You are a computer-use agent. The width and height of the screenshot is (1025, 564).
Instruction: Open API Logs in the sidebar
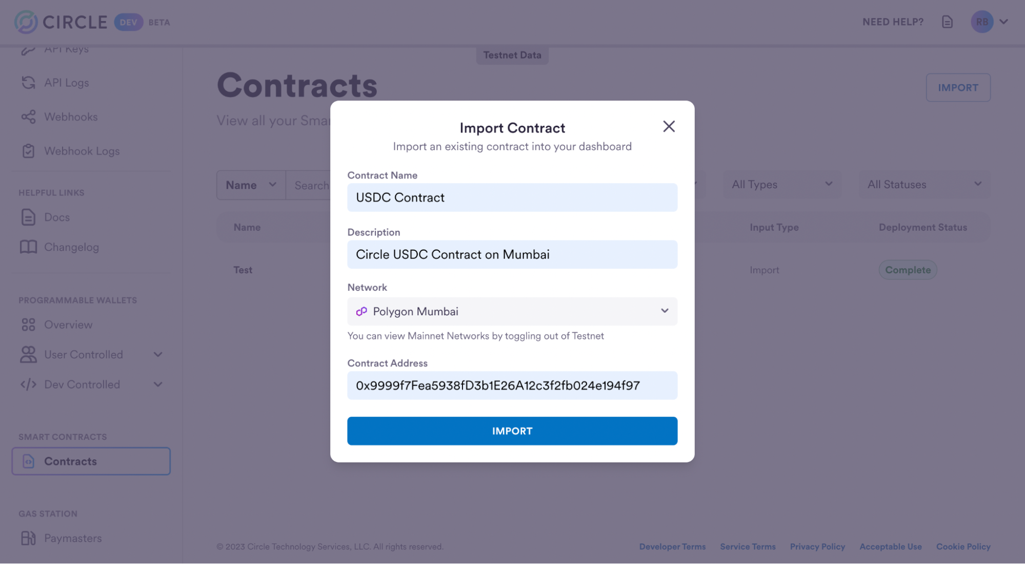[x=66, y=83]
